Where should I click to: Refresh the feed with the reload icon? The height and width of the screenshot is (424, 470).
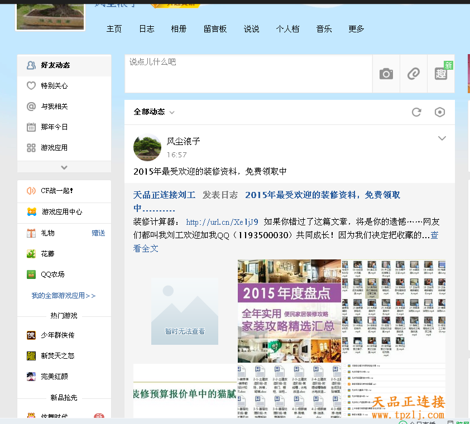coord(416,112)
